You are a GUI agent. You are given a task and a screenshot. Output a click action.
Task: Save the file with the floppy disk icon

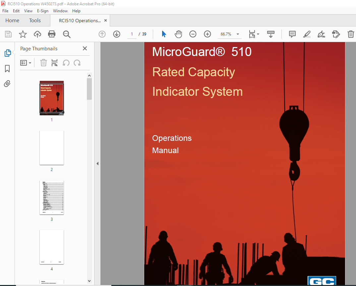[8, 34]
